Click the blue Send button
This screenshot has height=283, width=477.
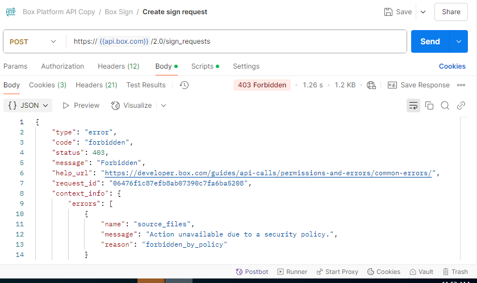pos(430,41)
